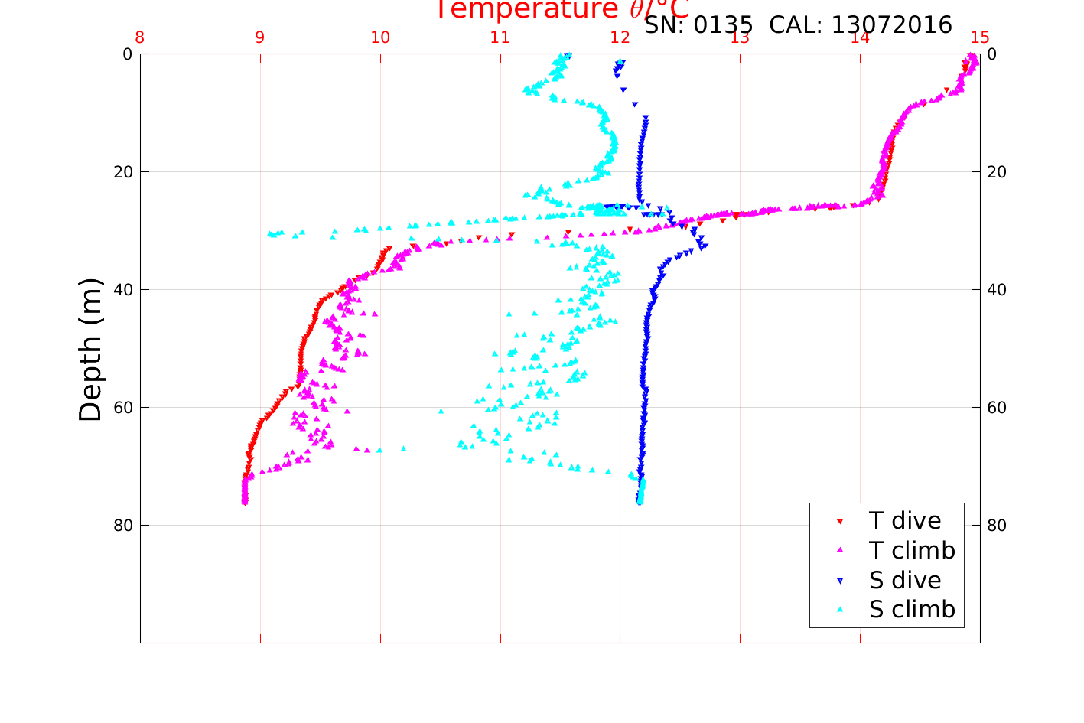Click the cyan S climb legend marker
1084x723 pixels.
(839, 610)
